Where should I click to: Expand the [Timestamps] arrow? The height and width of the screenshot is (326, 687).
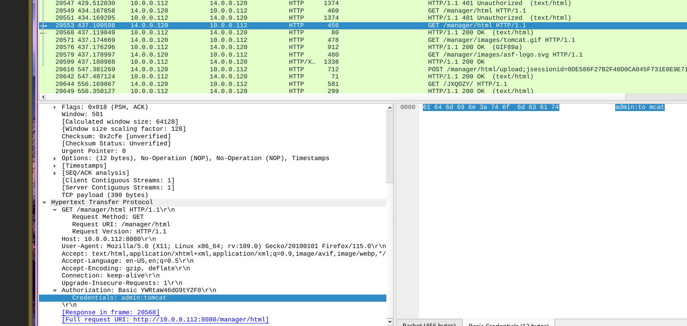(55, 166)
